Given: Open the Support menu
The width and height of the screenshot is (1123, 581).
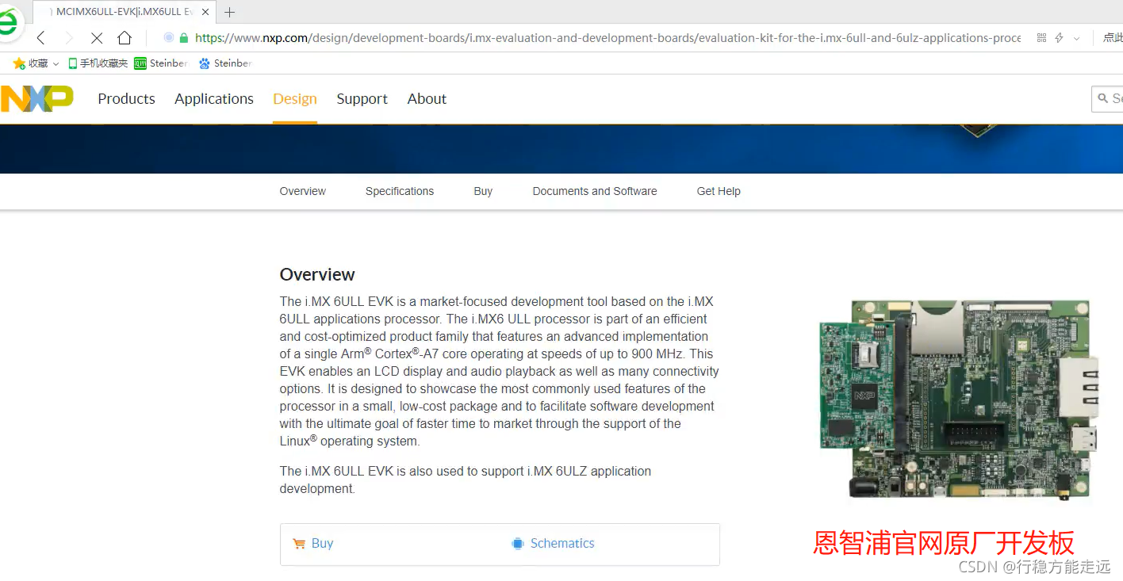Looking at the screenshot, I should 362,99.
